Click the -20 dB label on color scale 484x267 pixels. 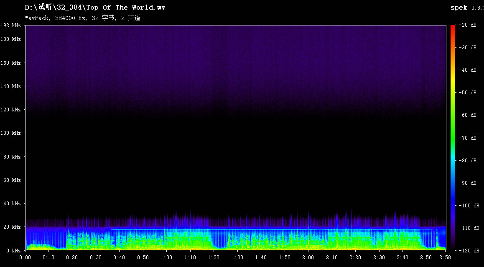point(468,25)
